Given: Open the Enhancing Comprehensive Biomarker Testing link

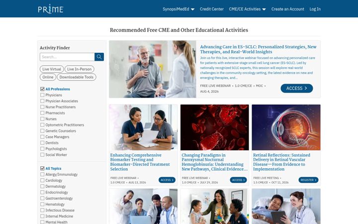Looking at the screenshot, I should point(140,162).
